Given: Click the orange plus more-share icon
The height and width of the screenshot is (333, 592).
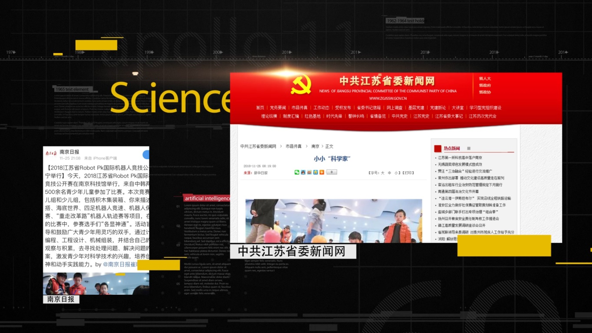Looking at the screenshot, I should (x=322, y=172).
